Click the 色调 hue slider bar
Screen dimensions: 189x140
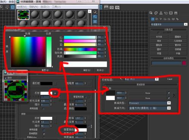click(x=80, y=49)
